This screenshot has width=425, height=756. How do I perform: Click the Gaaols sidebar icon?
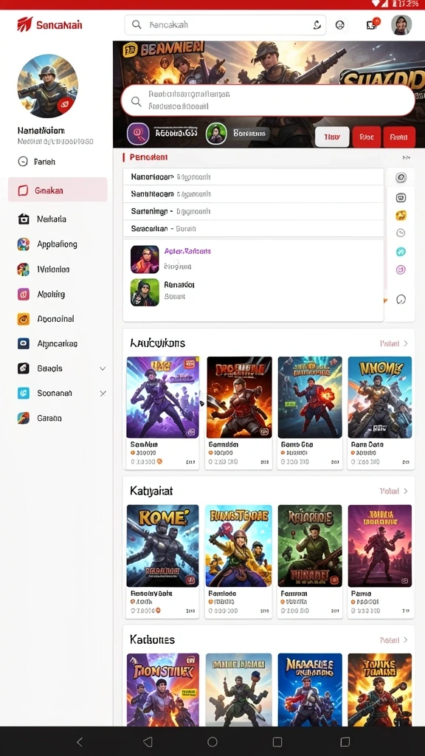point(23,368)
